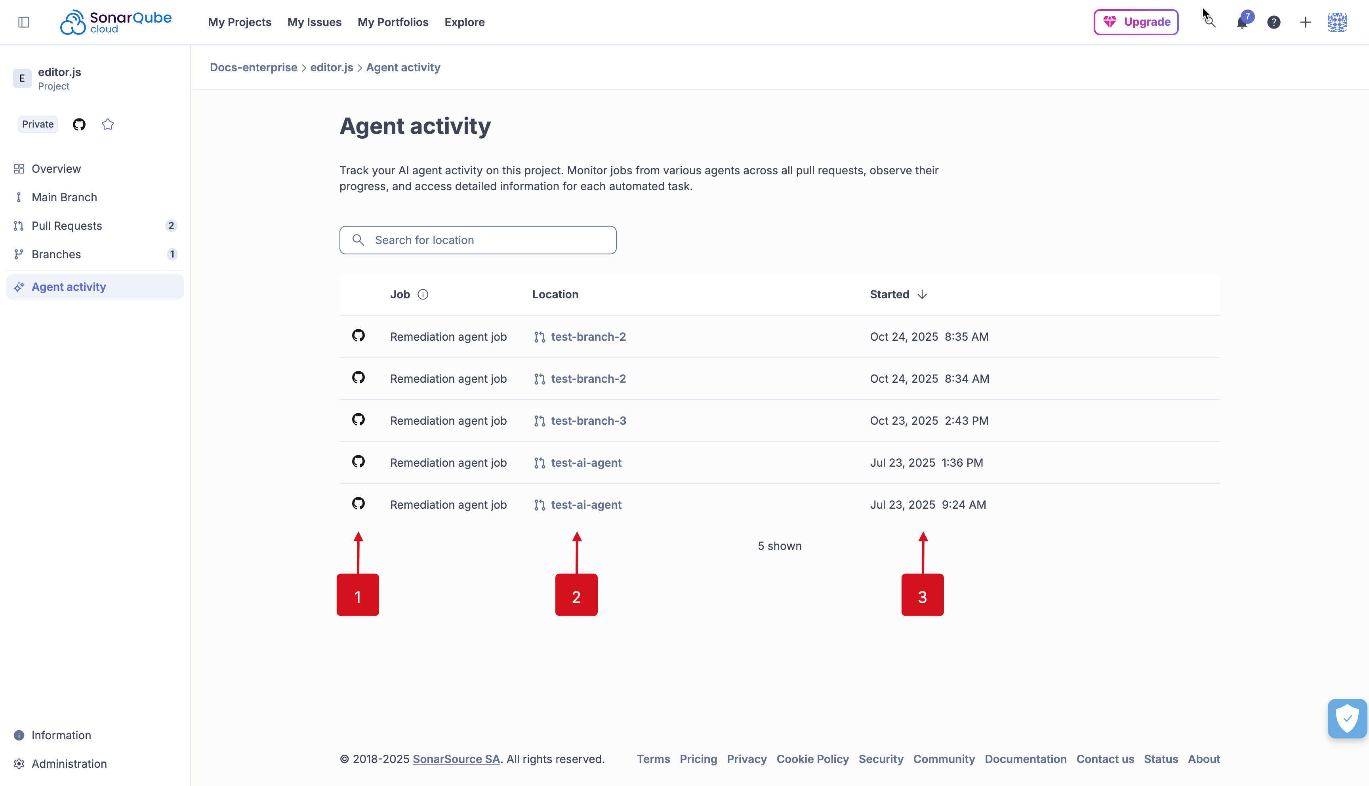Click the Upgrade button
This screenshot has width=1369, height=786.
tap(1136, 22)
